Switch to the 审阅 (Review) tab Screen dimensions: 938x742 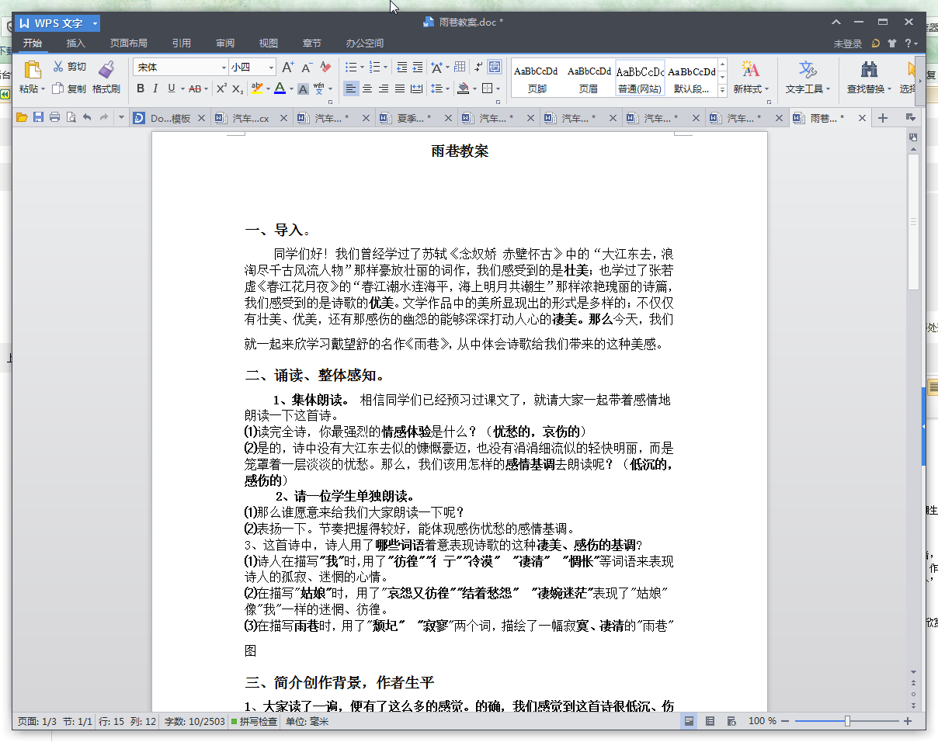225,43
